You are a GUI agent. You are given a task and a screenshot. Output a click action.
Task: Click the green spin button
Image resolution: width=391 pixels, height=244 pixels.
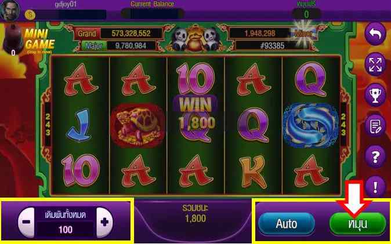tap(358, 224)
